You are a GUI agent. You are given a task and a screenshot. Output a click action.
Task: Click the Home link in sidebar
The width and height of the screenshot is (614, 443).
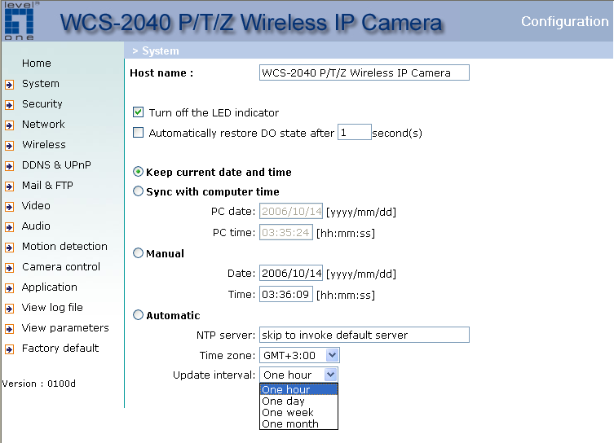pos(37,64)
